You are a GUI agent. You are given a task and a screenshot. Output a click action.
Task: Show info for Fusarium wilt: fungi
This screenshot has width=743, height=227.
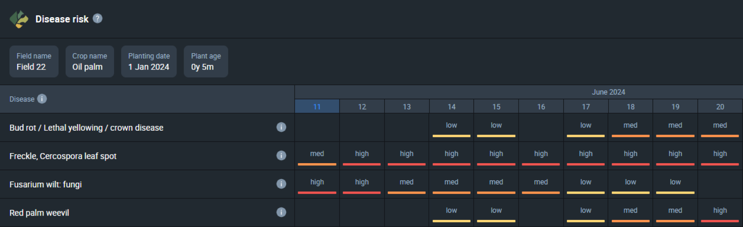pyautogui.click(x=281, y=183)
